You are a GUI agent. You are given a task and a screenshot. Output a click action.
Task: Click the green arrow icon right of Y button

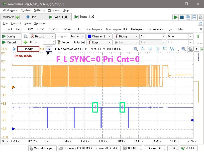202,49
